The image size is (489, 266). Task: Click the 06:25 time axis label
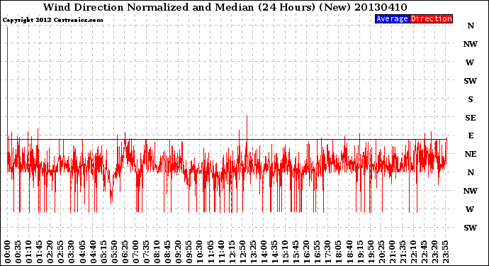(125, 252)
